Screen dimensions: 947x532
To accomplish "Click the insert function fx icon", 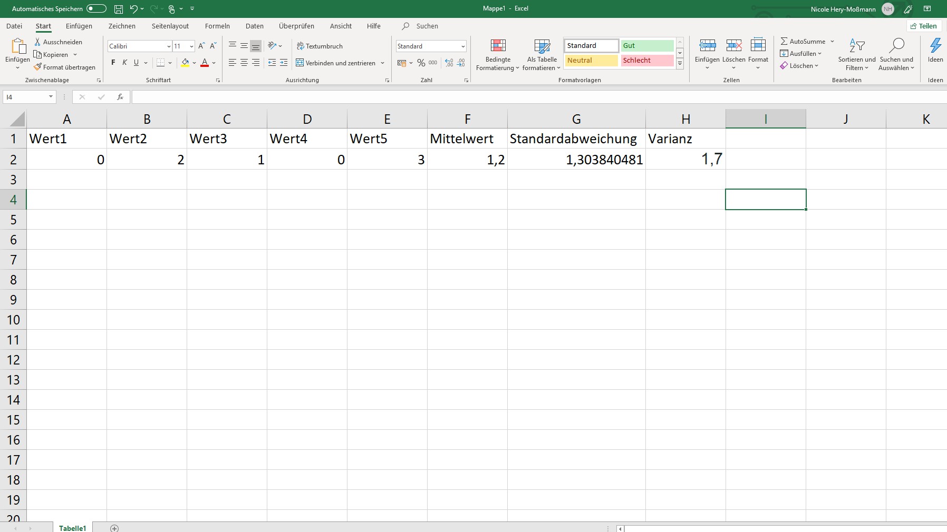I will tap(120, 97).
